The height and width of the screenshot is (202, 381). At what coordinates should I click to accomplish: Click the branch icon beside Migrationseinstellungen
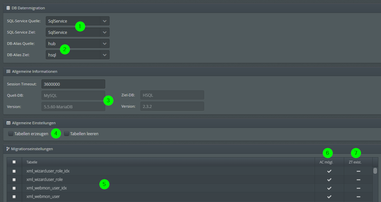pyautogui.click(x=7, y=149)
